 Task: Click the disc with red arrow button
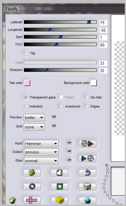click(x=88, y=144)
